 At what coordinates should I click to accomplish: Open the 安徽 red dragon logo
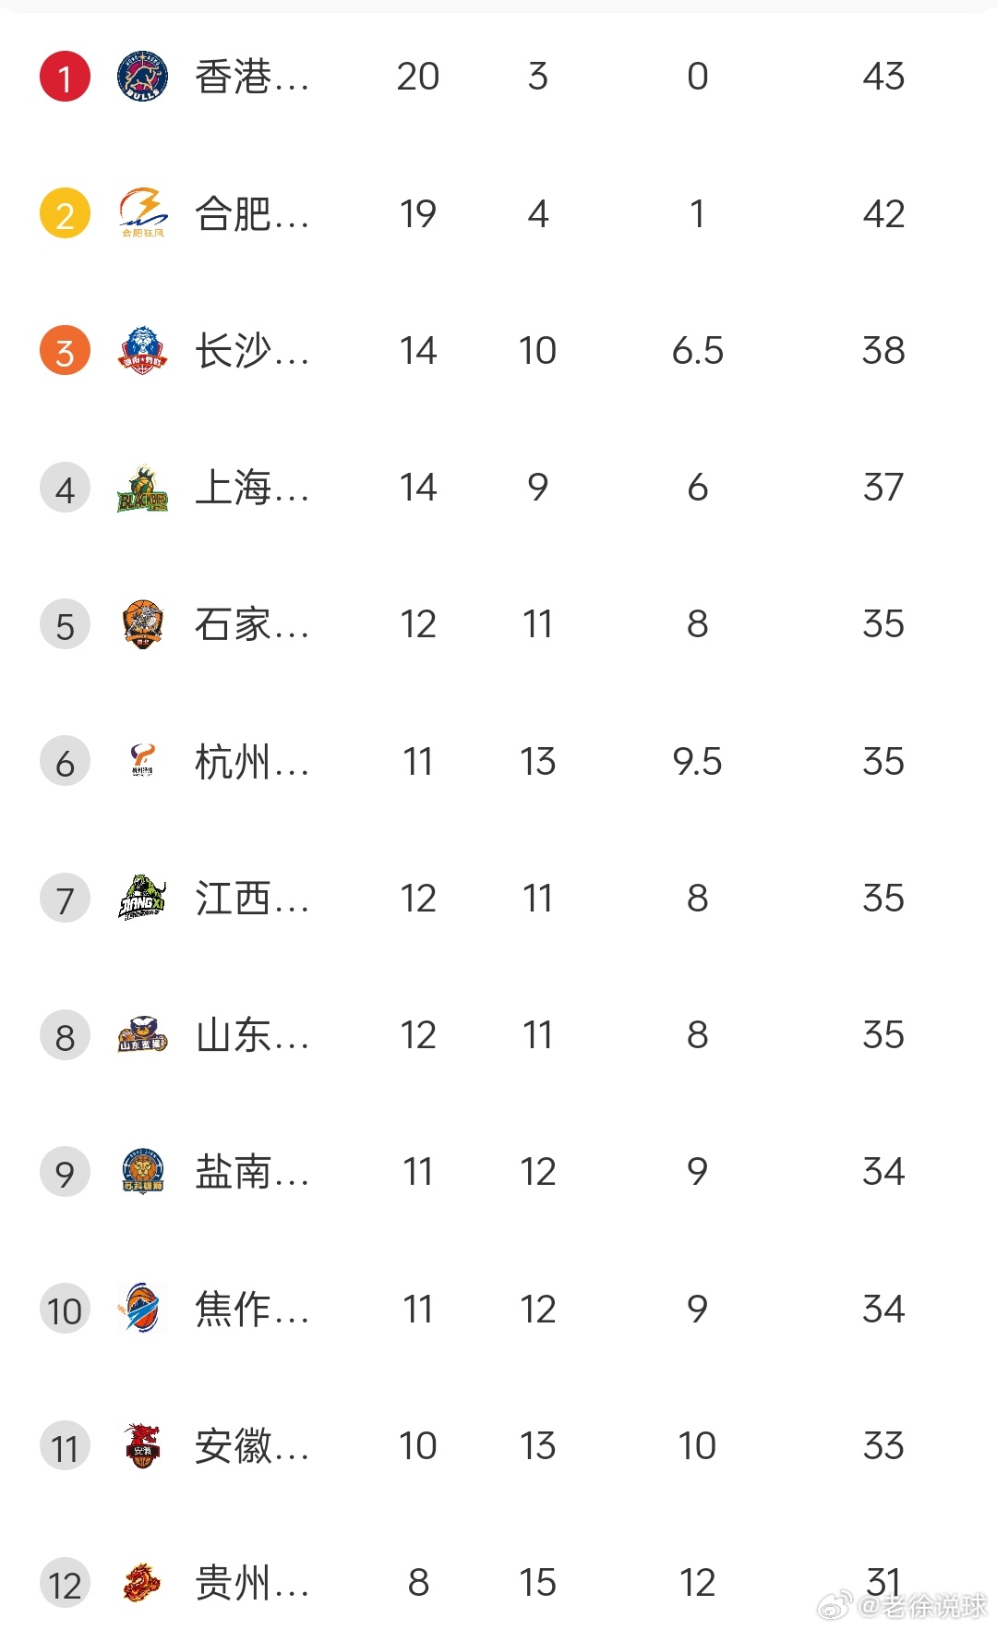[142, 1445]
